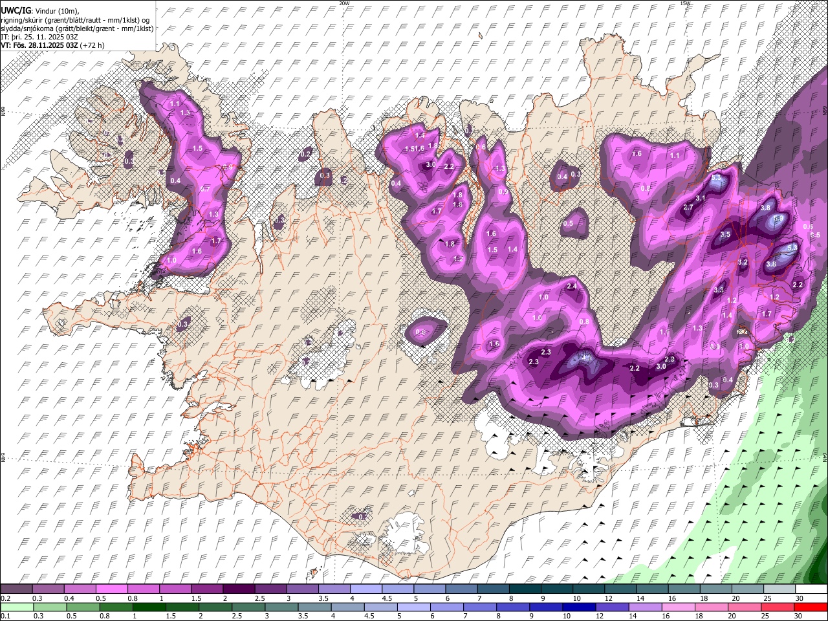Select the dark navy swatch between 10 and 12 in the bottom scale

pyautogui.click(x=579, y=607)
